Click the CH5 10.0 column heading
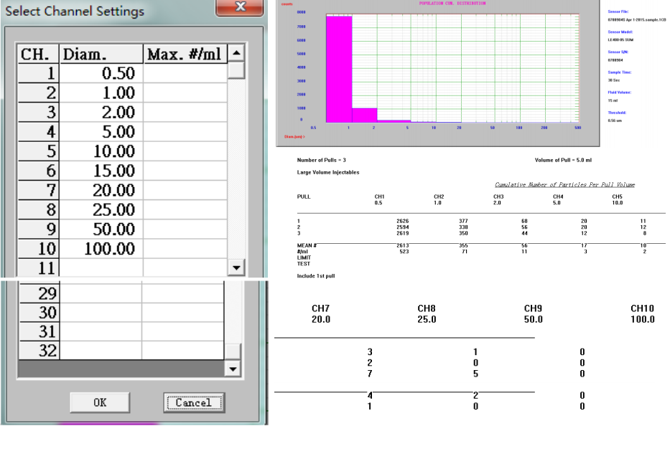Viewport: 670px width, 449px height. pyautogui.click(x=618, y=199)
